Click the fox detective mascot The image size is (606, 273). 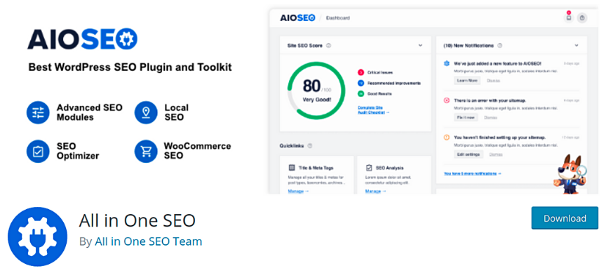(570, 173)
